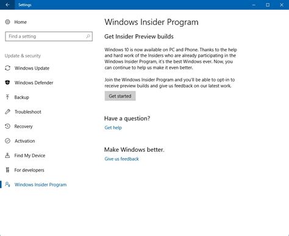Click the Windows Insider Program page heading
This screenshot has width=289, height=236.
click(x=151, y=22)
